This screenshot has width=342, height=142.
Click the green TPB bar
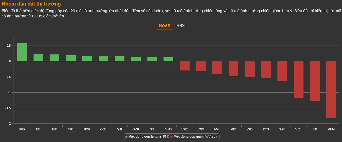click(x=71, y=58)
